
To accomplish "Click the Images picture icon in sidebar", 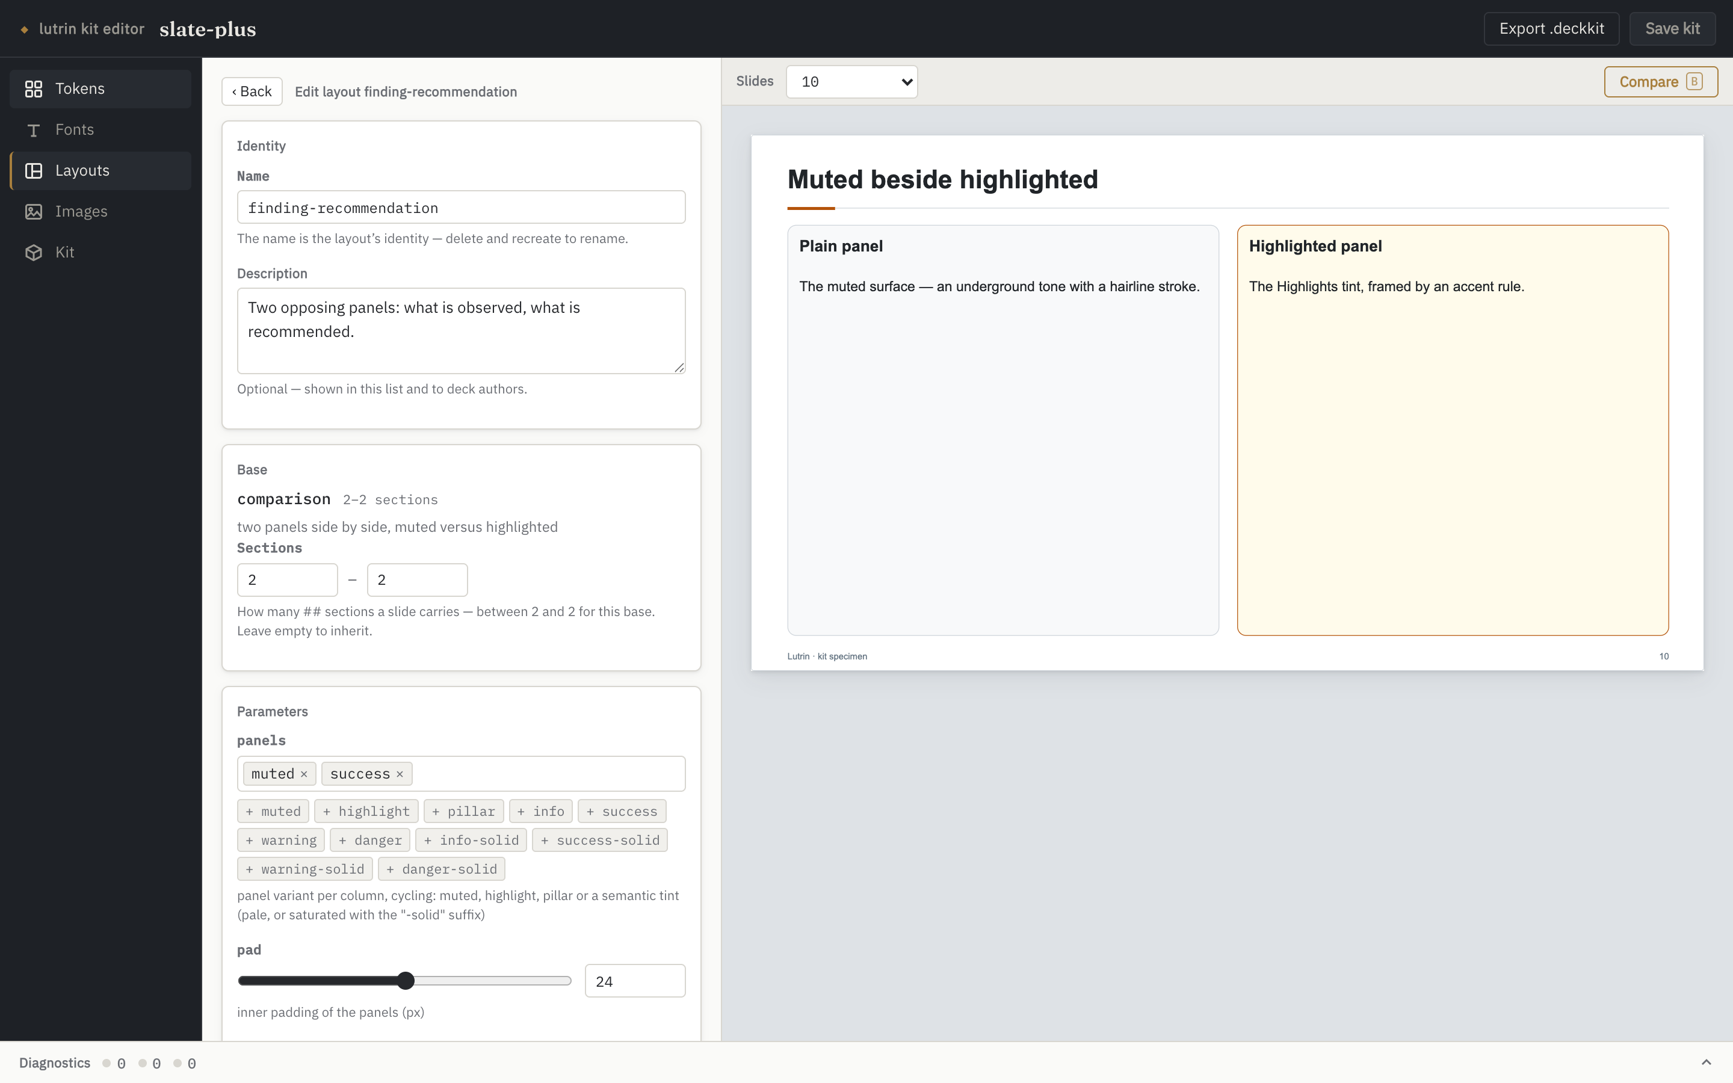I will pyautogui.click(x=34, y=211).
